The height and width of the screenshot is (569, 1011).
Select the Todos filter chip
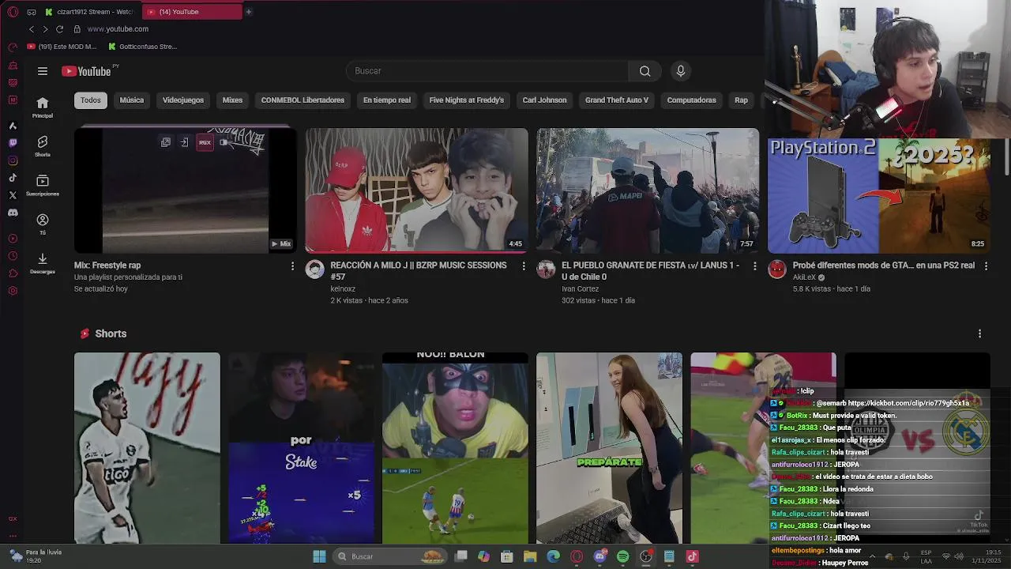(x=91, y=100)
